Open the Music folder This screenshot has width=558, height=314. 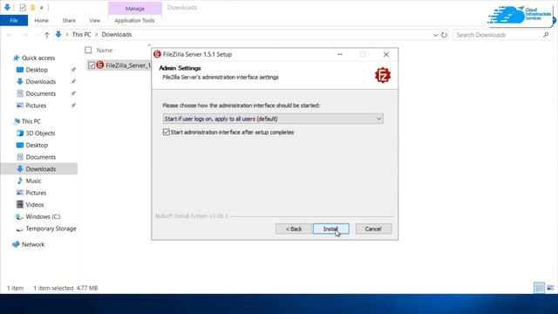tap(33, 181)
